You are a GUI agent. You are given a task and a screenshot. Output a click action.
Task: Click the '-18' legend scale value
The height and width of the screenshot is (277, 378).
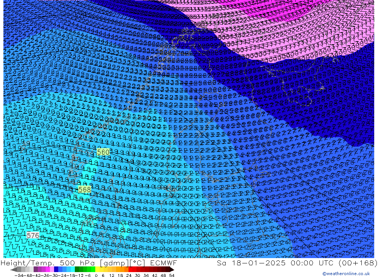(70, 275)
